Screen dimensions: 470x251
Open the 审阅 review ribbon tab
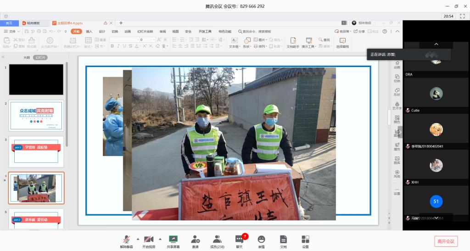tap(163, 32)
